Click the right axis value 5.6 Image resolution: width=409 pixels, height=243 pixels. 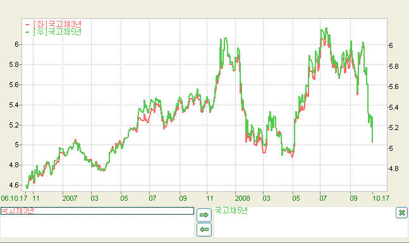(394, 86)
